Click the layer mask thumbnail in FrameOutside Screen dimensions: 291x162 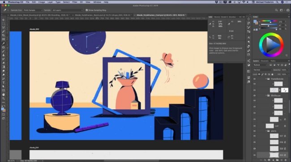point(284,90)
